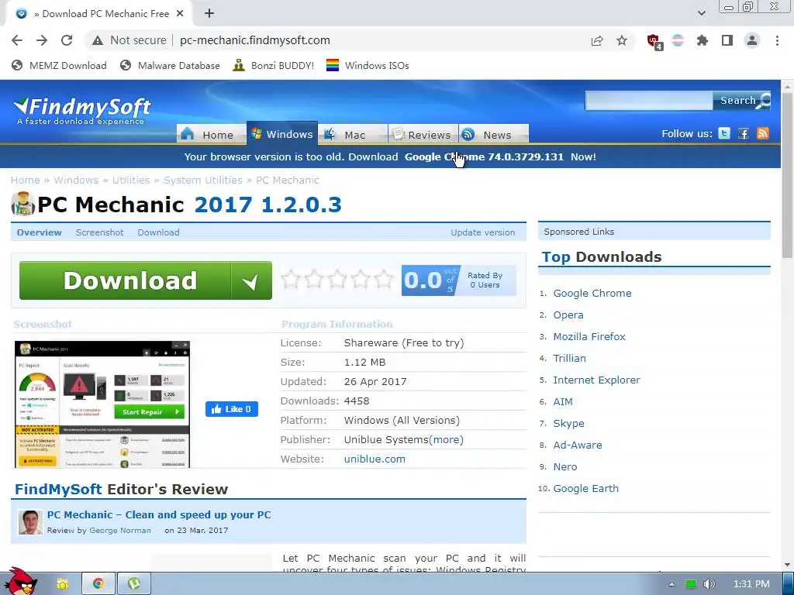
Task: Open Trillian in Top Downloads
Action: coord(570,358)
